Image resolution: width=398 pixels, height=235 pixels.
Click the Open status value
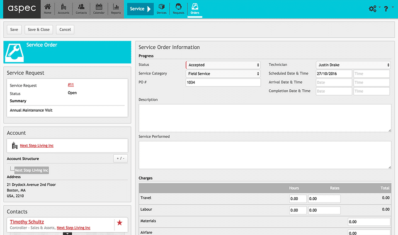tap(72, 93)
